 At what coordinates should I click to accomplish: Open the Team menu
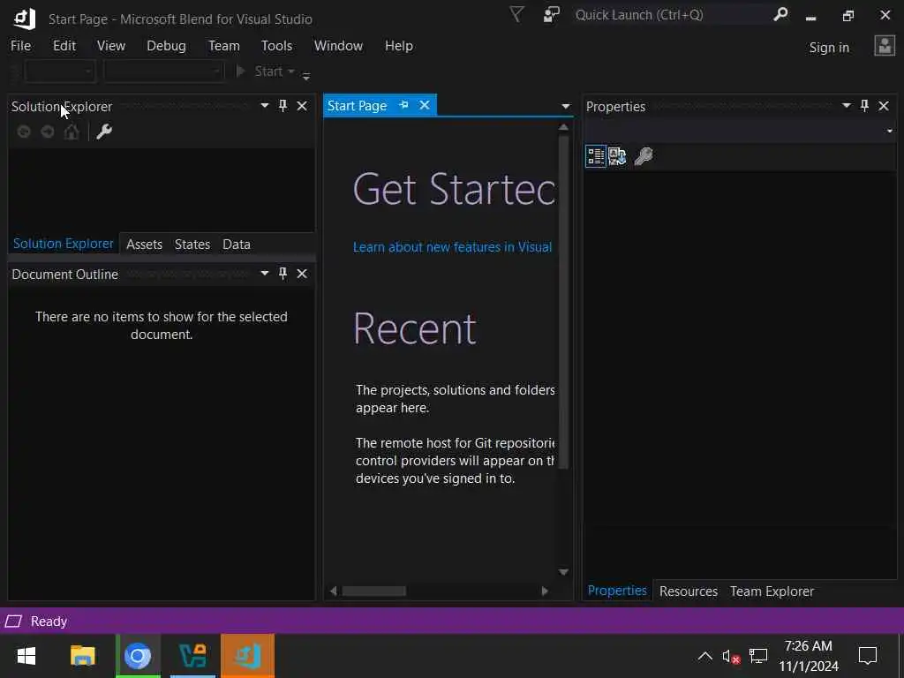click(223, 46)
